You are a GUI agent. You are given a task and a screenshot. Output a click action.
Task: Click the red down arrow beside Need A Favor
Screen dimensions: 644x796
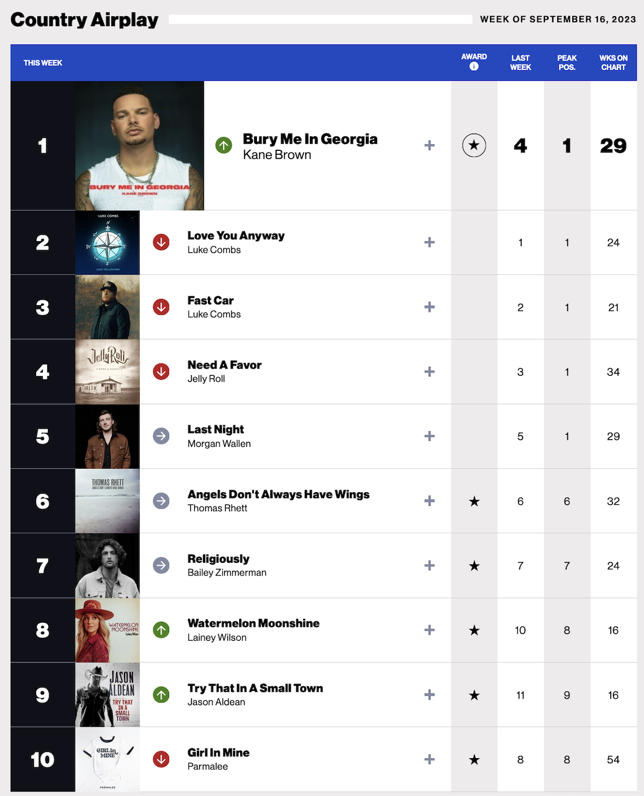[x=161, y=371]
